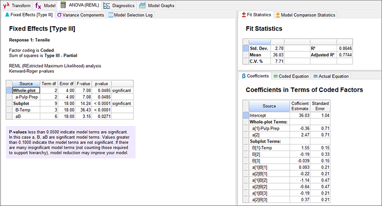Click the Model Selection Log icon
This screenshot has width=382, height=206.
pos(111,15)
